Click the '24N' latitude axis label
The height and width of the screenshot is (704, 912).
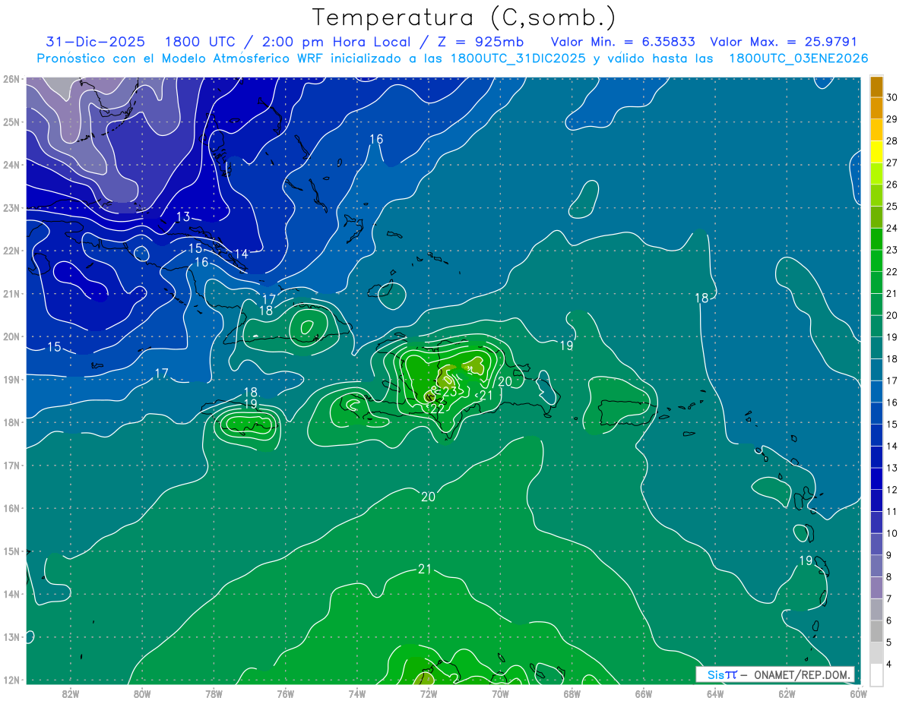(11, 165)
